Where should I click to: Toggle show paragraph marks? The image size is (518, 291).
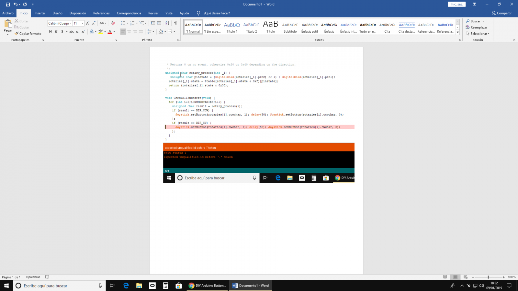(175, 23)
